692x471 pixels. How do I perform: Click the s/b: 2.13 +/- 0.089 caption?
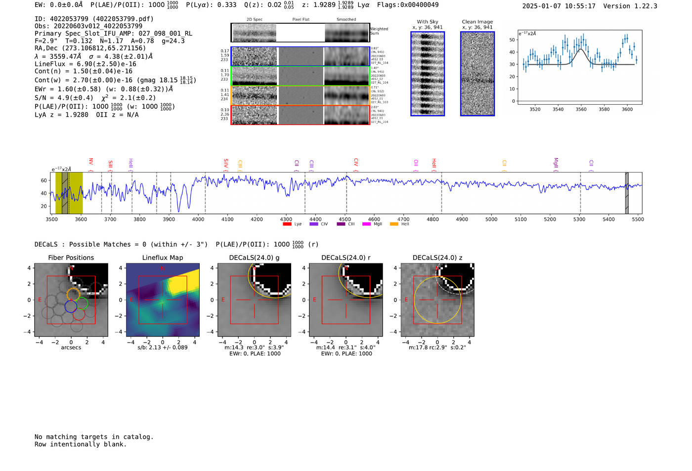point(163,347)
